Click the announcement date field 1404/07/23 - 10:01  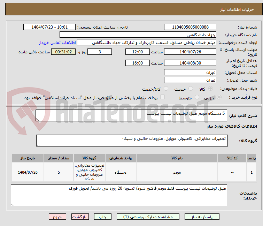(x=49, y=27)
